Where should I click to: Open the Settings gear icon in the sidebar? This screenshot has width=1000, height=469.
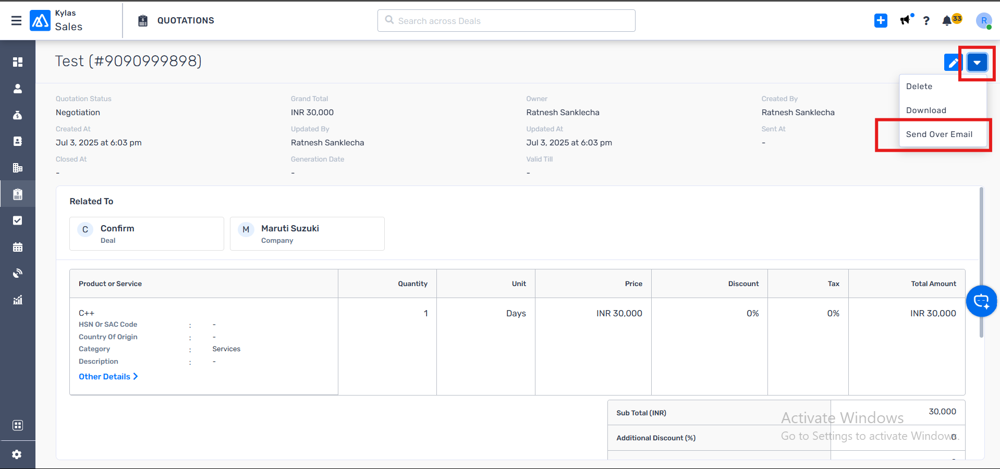[17, 454]
